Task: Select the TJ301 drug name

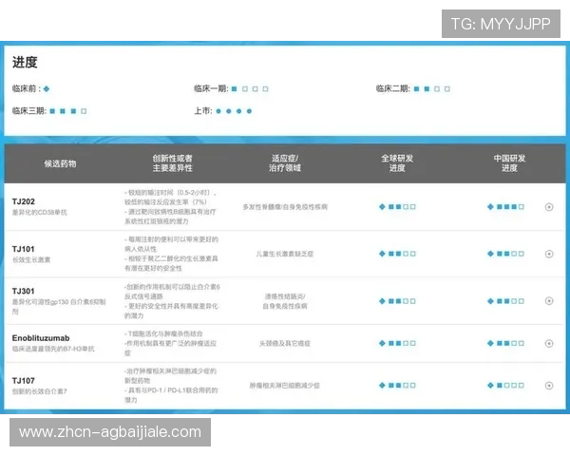Action: 23,292
